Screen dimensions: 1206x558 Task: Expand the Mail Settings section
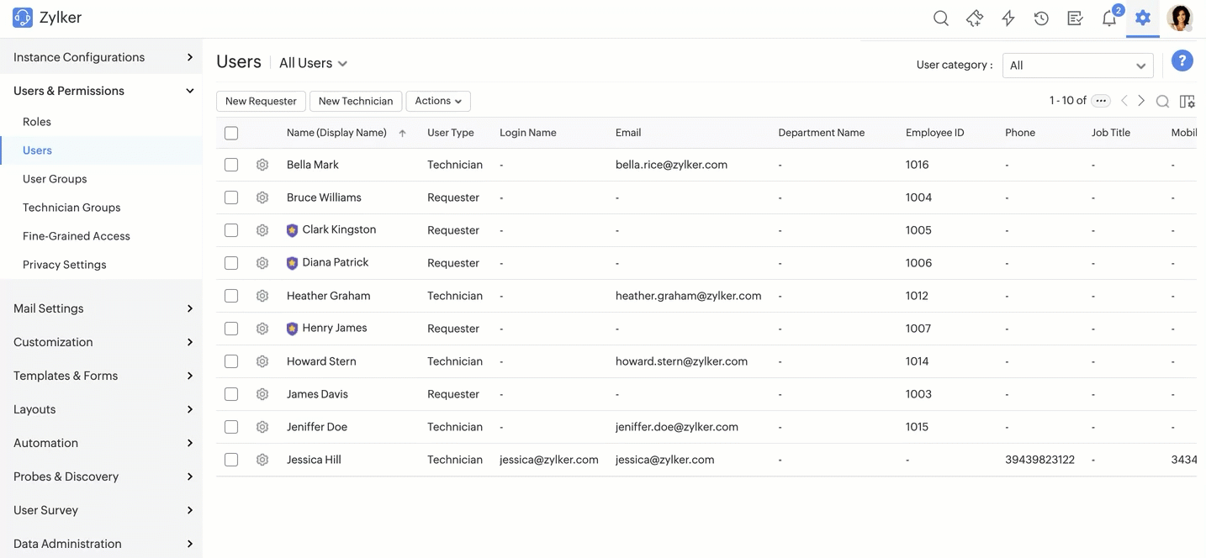click(x=101, y=308)
